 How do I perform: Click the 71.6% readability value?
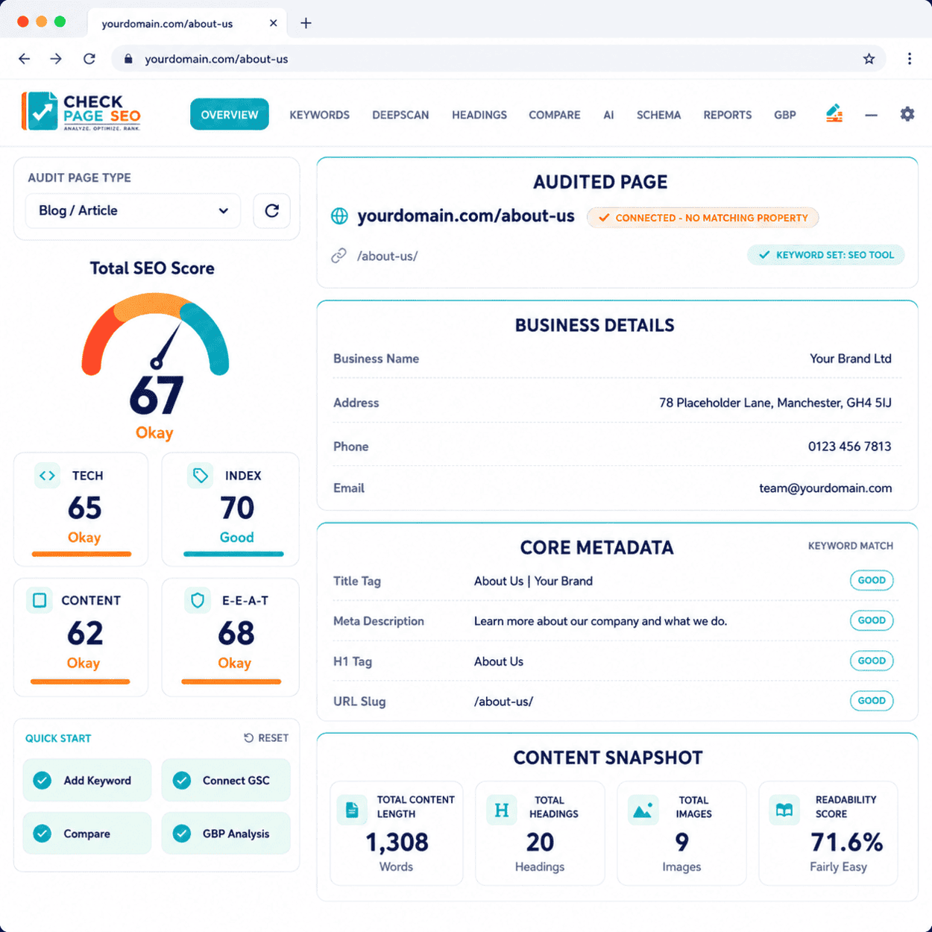pyautogui.click(x=847, y=843)
